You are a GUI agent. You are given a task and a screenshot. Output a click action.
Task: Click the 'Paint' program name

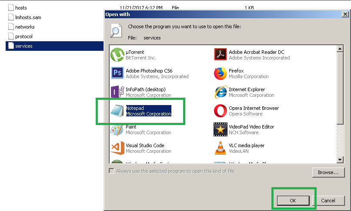[x=131, y=127]
